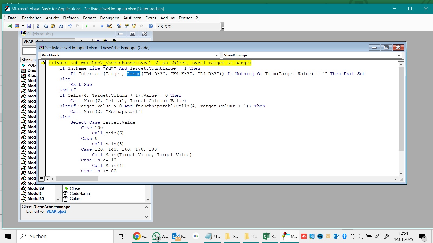Open the Bluetooth tray icon
433x243 pixels.
click(x=345, y=236)
